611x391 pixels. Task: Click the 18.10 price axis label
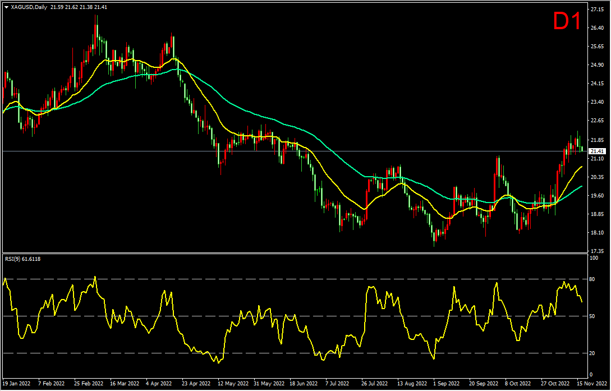point(597,233)
